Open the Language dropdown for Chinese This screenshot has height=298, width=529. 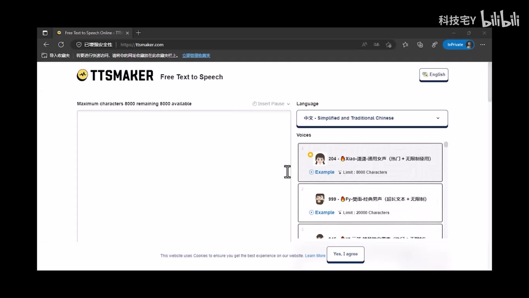[x=372, y=118]
